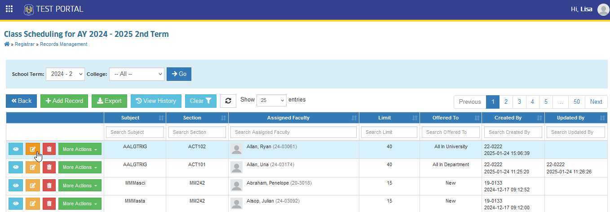
Task: Focus the Search Updated By field
Action: point(576,132)
